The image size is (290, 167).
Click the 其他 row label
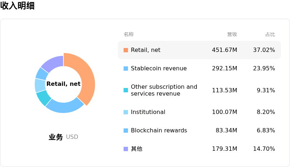click(137, 149)
